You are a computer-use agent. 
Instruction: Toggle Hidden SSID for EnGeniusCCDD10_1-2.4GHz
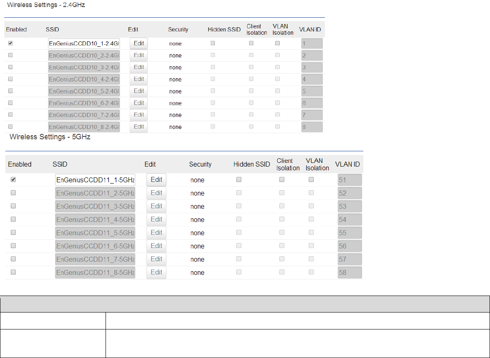click(213, 43)
